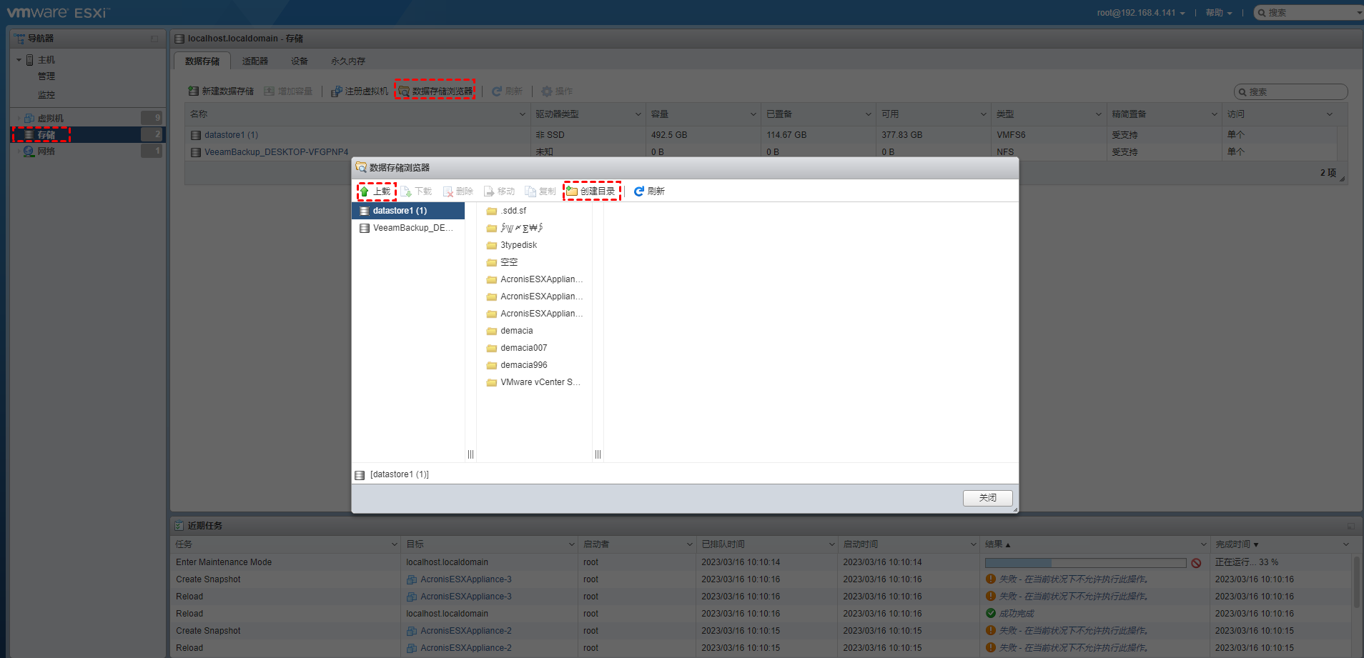Open the Help dropdown menu
The width and height of the screenshot is (1364, 658).
1218,13
